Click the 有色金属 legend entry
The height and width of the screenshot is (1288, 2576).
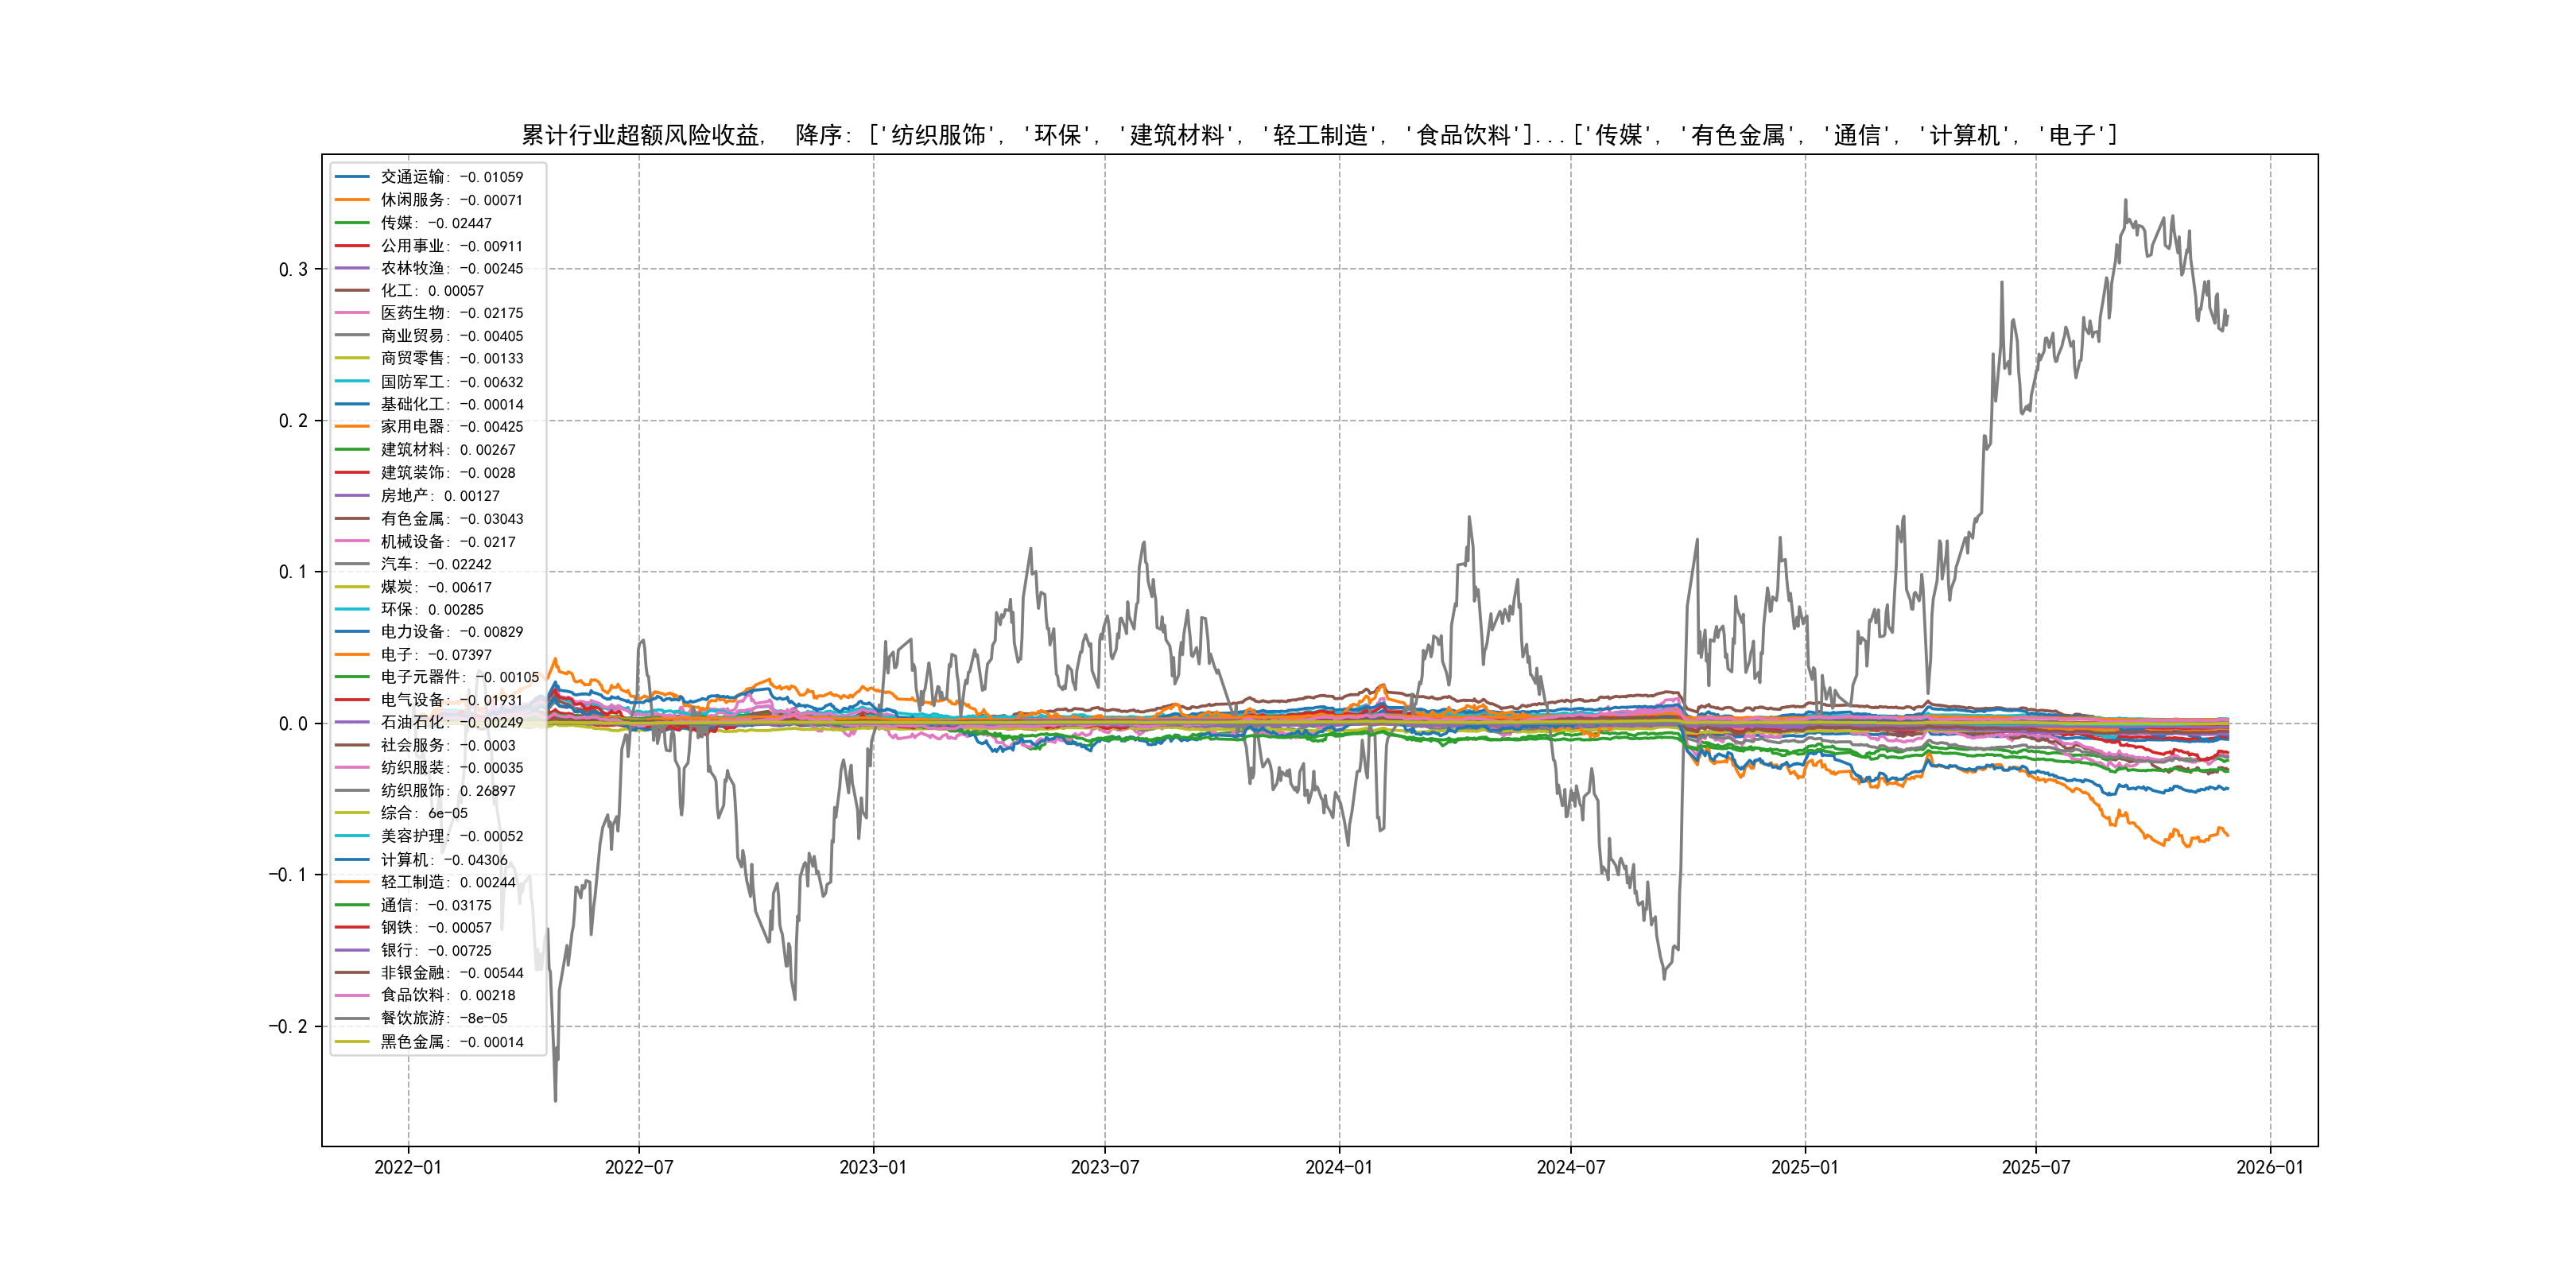click(451, 519)
